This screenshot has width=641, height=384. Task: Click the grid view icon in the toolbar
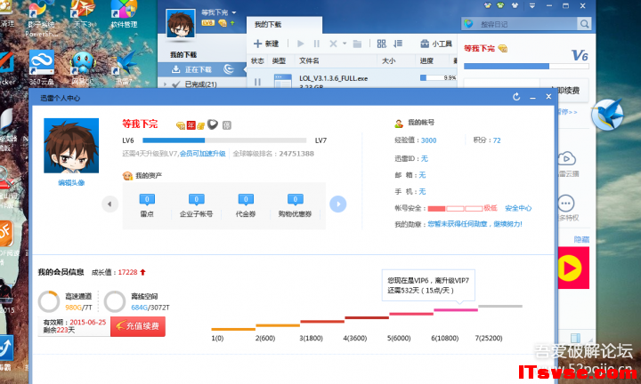(x=381, y=44)
